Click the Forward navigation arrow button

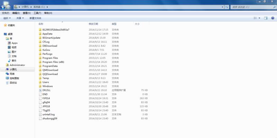(x=8, y=7)
